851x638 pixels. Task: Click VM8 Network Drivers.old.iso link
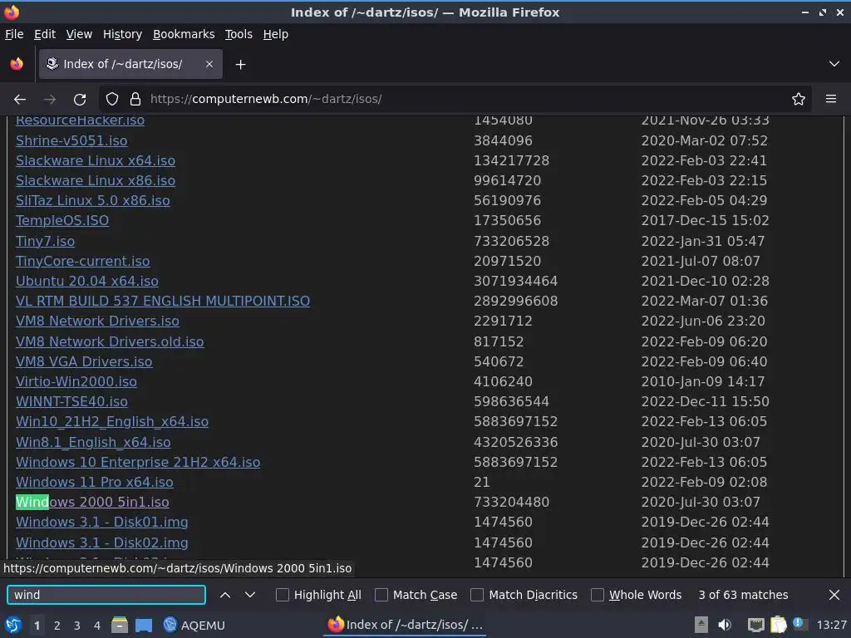click(x=110, y=341)
